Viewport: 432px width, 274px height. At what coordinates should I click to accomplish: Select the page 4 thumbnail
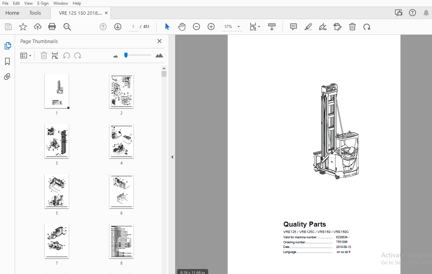point(121,141)
